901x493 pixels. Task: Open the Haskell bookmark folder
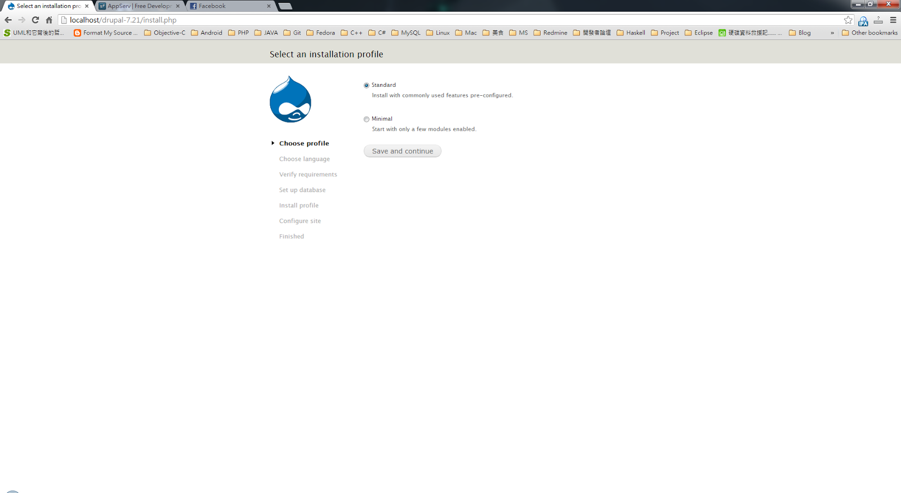pos(631,33)
